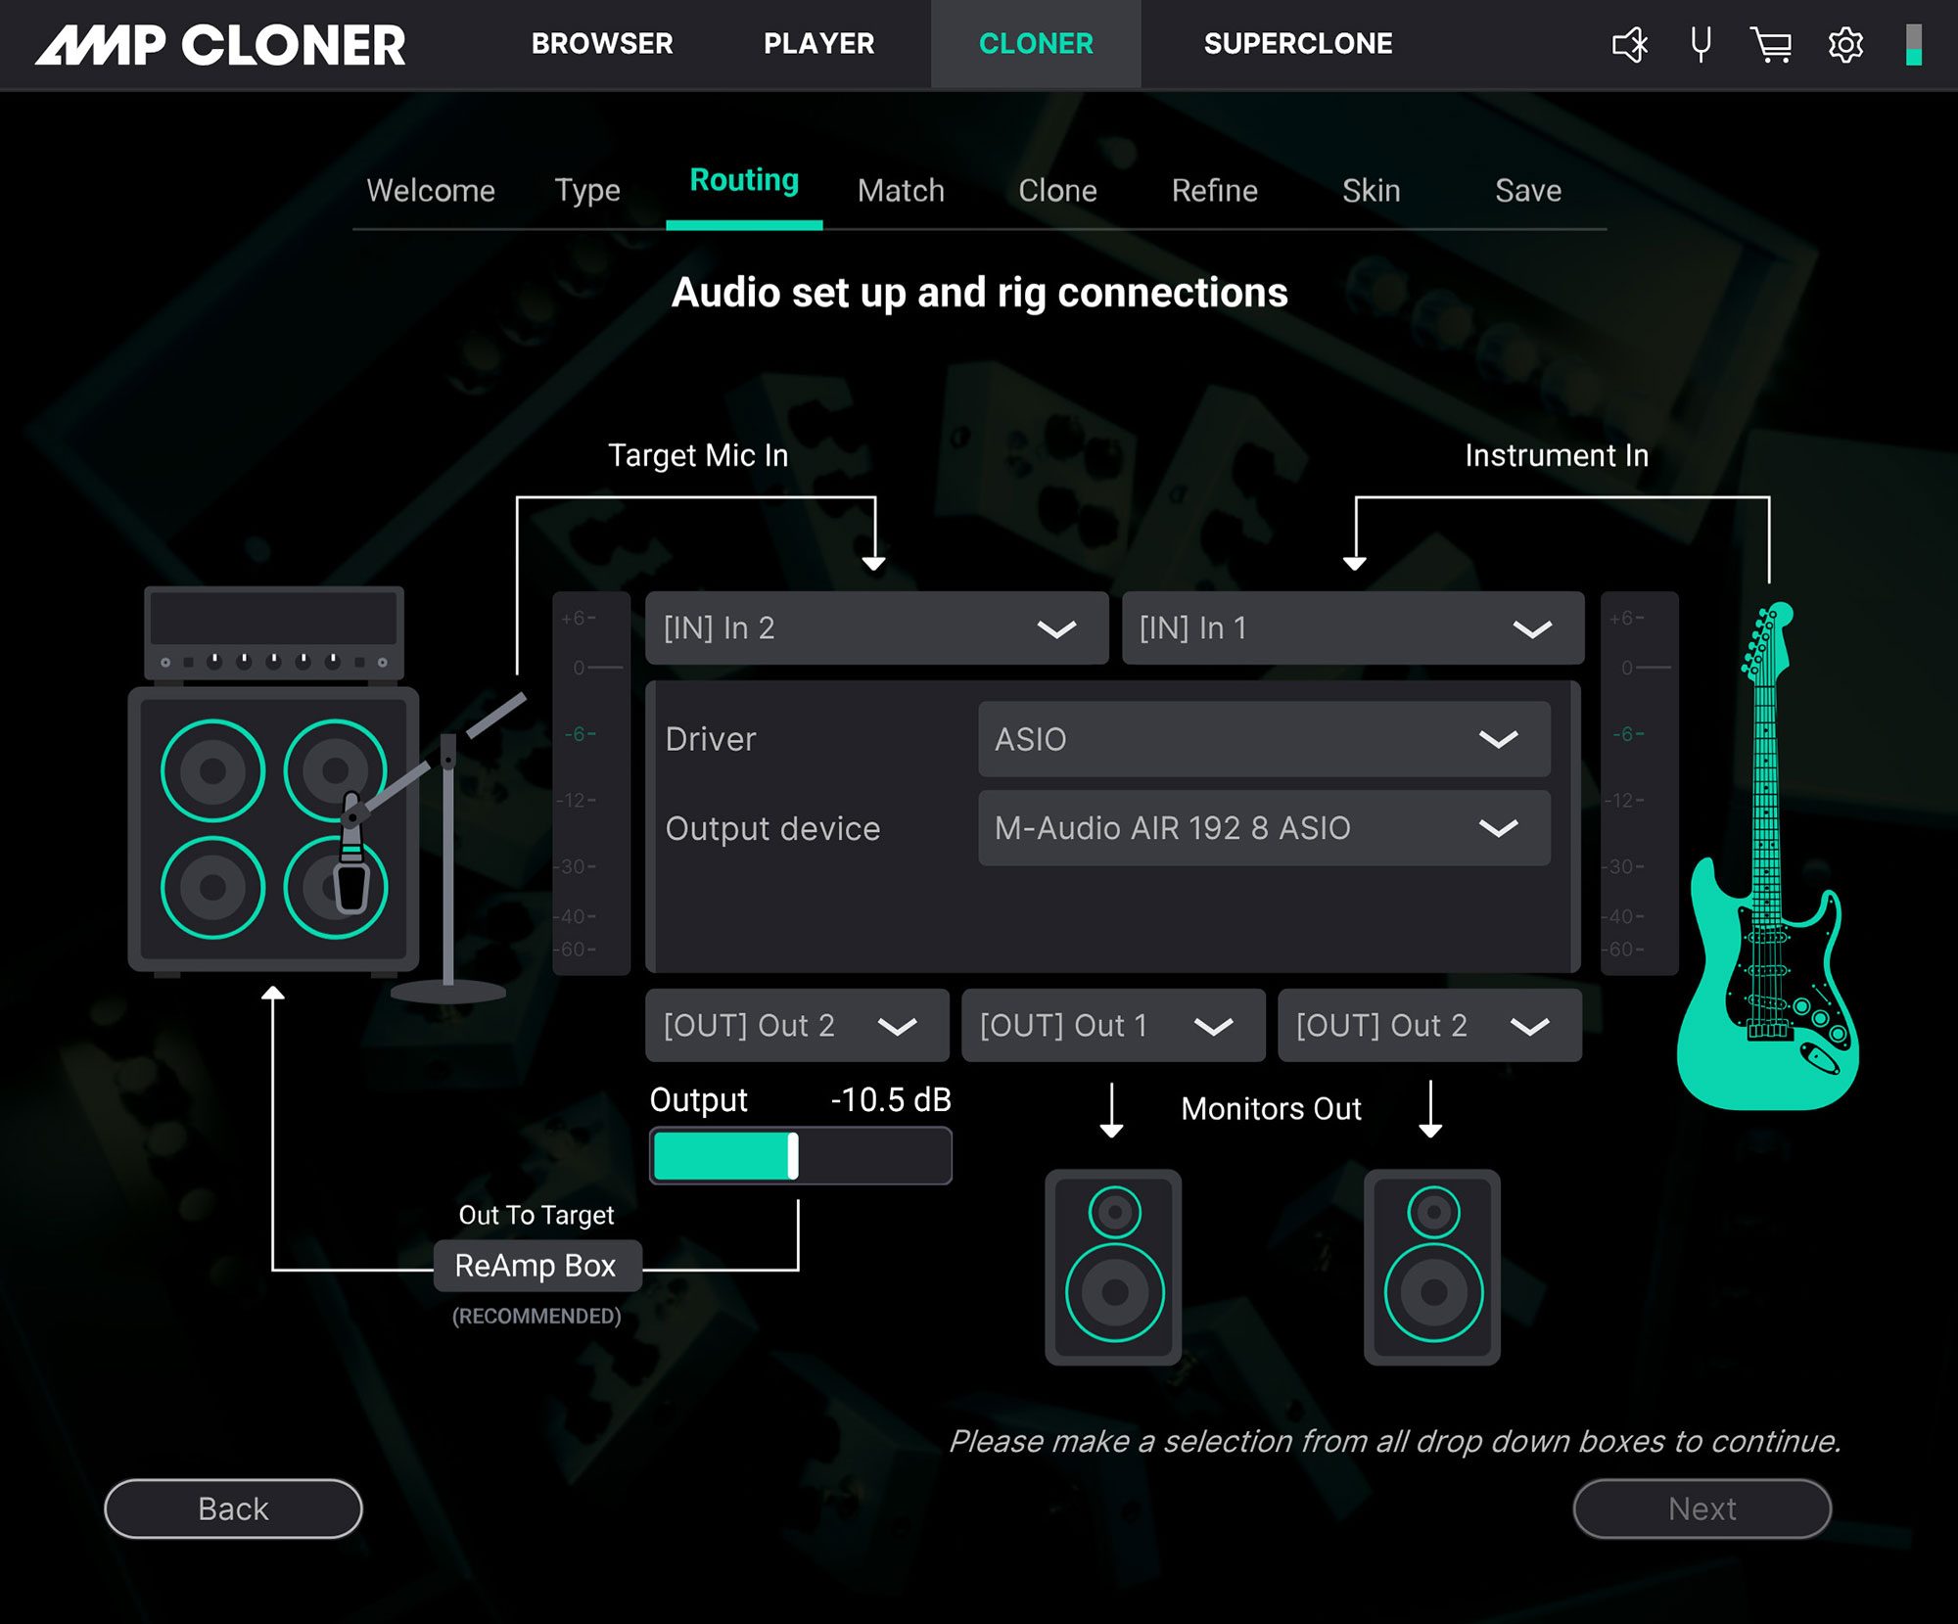Select the recommended ReAmp Box option
The height and width of the screenshot is (1624, 1958).
pyautogui.click(x=537, y=1265)
